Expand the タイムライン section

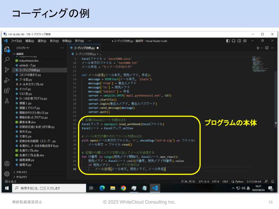pyautogui.click(x=22, y=177)
